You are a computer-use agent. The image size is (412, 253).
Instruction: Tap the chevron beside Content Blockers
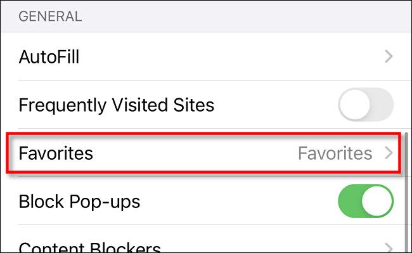click(389, 247)
